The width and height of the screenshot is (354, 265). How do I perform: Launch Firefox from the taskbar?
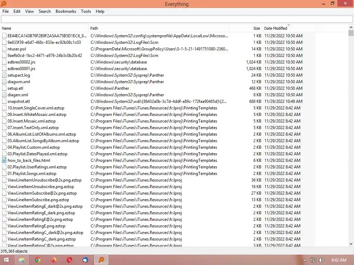pos(54,260)
